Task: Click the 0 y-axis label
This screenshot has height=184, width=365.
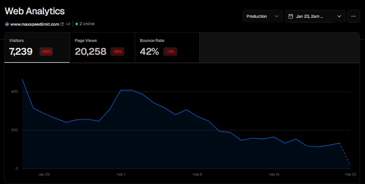Action: [17, 168]
